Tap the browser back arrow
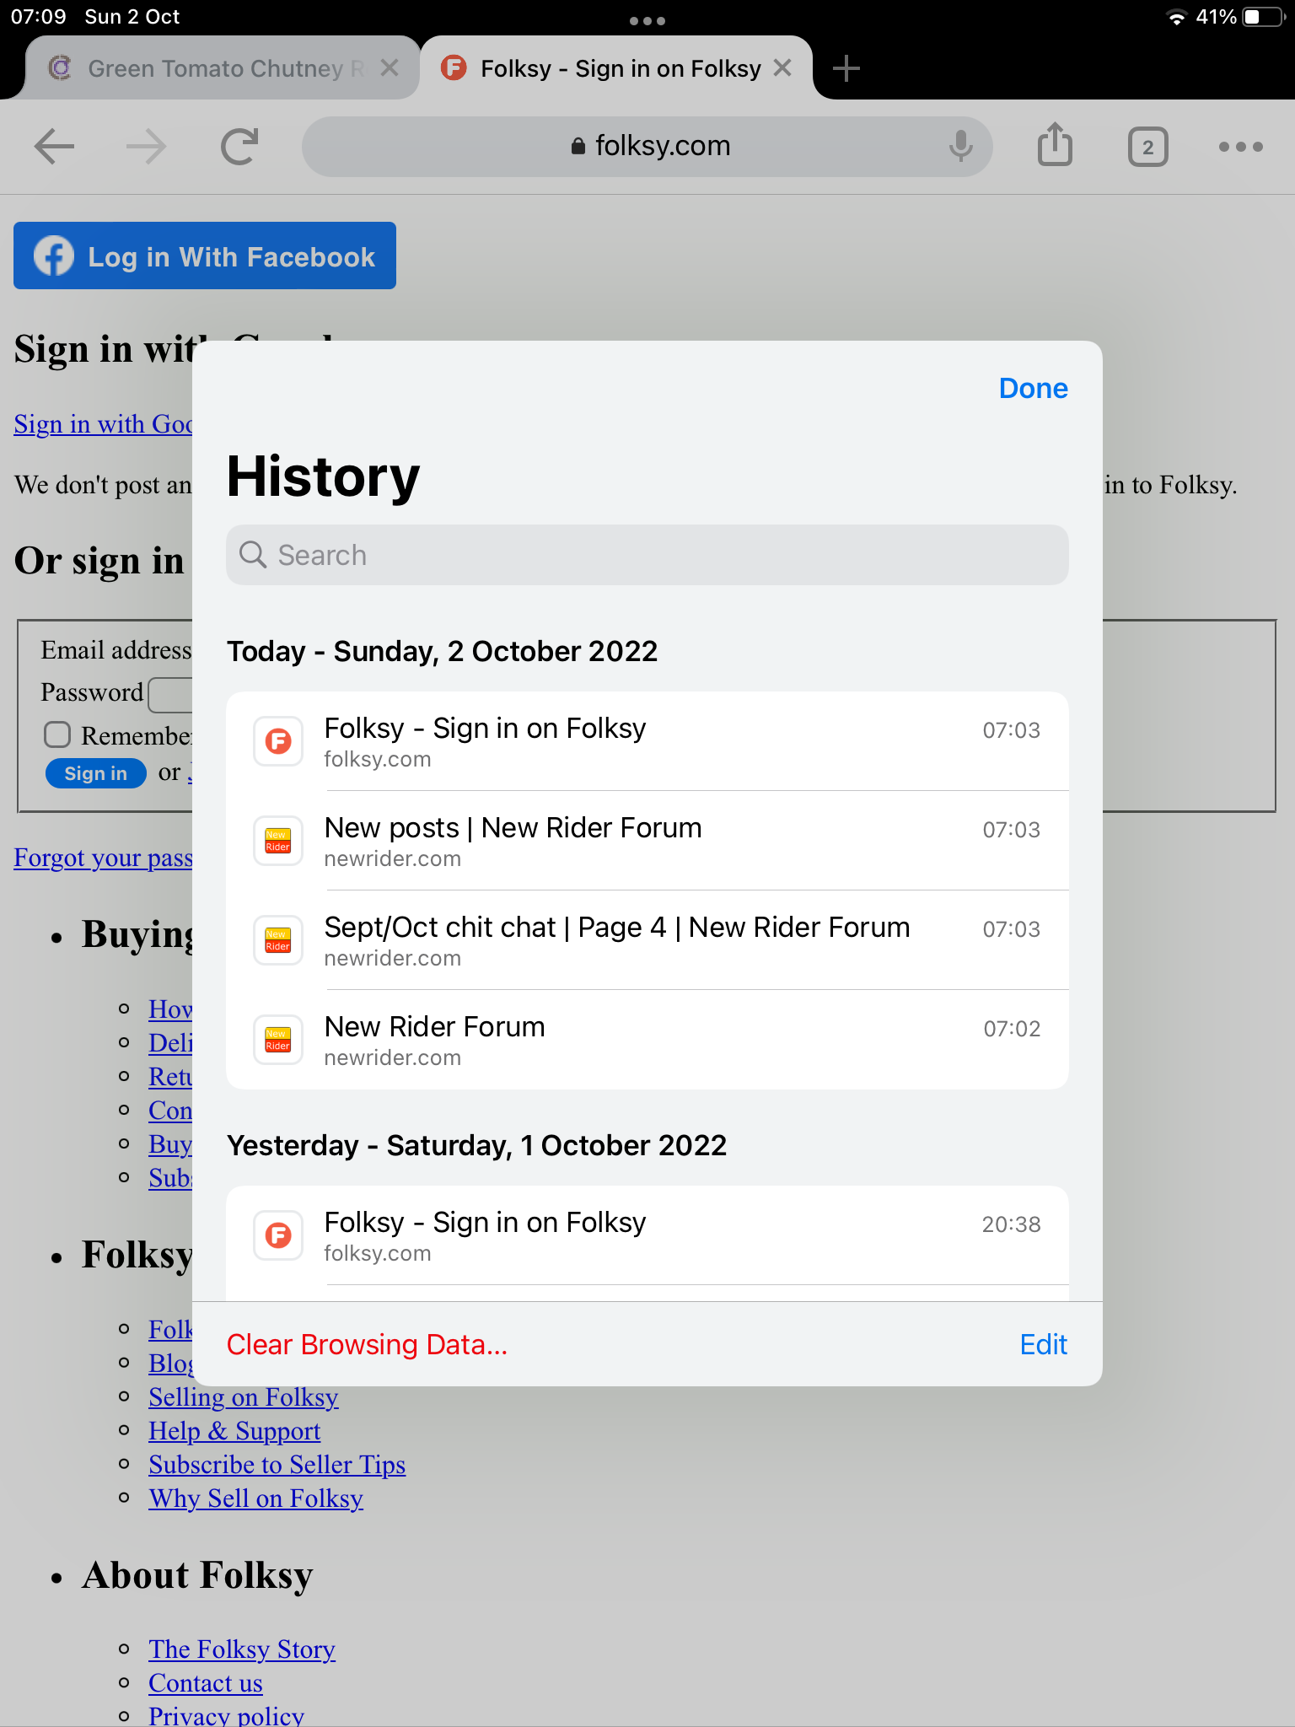The image size is (1295, 1727). coord(55,147)
